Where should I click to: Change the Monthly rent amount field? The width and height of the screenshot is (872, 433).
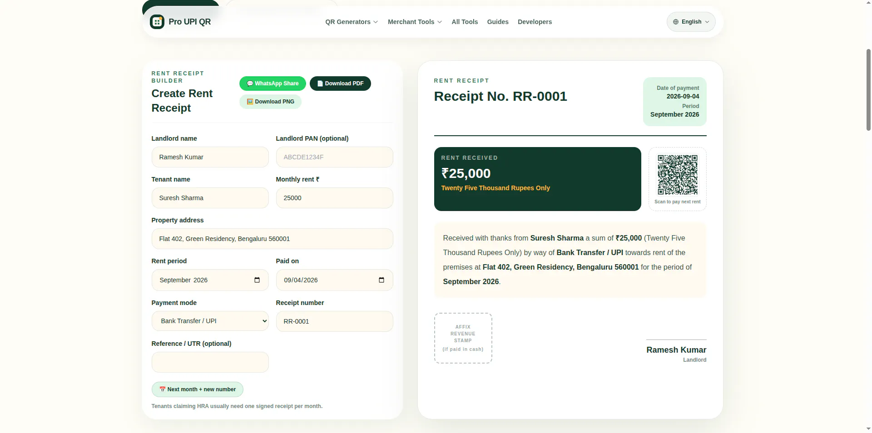(334, 198)
